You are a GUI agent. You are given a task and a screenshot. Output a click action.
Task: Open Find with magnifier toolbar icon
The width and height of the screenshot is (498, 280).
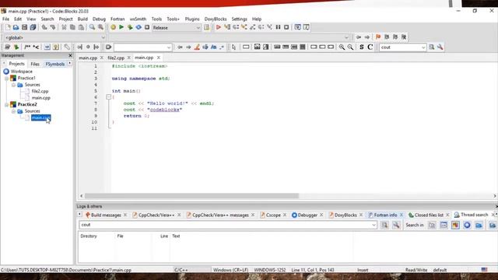pos(92,27)
